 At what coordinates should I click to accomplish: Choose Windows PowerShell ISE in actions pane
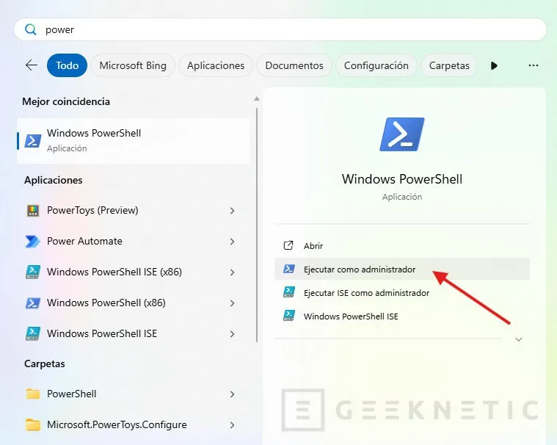pyautogui.click(x=401, y=316)
